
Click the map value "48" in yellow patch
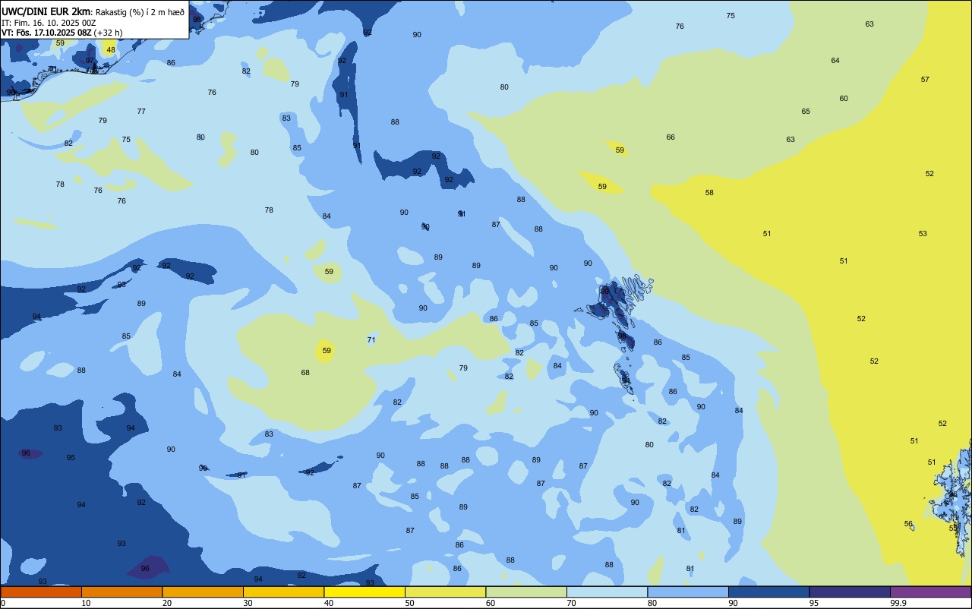click(x=111, y=50)
